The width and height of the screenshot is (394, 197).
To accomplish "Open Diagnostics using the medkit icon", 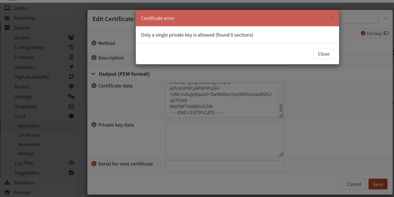I will (71, 173).
